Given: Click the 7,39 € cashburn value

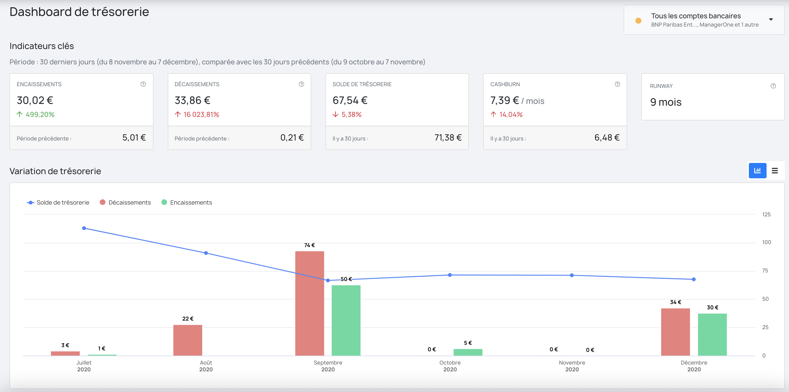Looking at the screenshot, I should click(x=504, y=100).
